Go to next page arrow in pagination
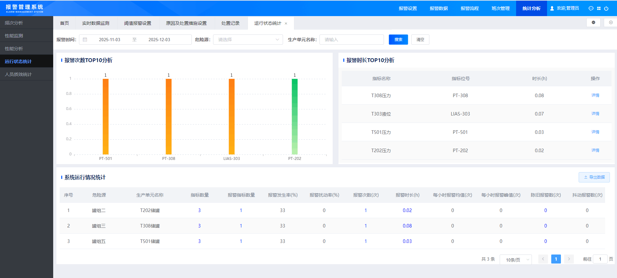 pos(569,259)
